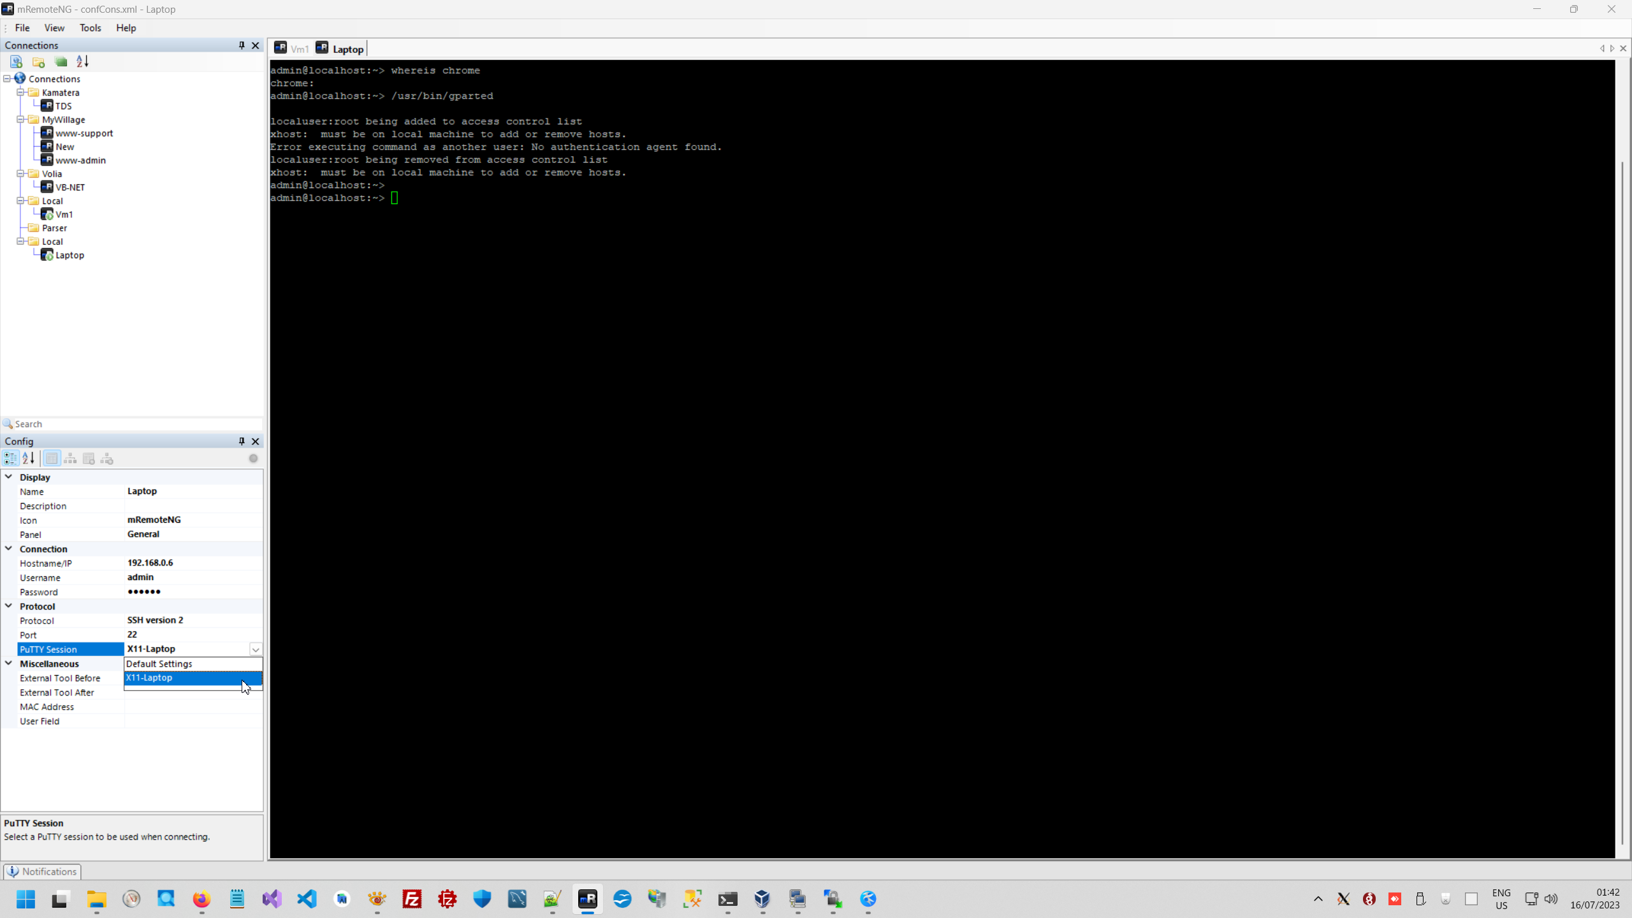Open the Notifications panel
The width and height of the screenshot is (1632, 918).
click(x=41, y=871)
